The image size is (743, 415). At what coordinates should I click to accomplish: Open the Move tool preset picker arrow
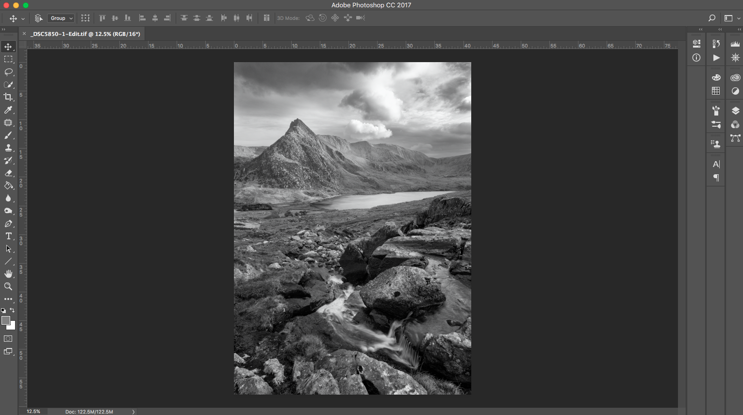pos(23,18)
